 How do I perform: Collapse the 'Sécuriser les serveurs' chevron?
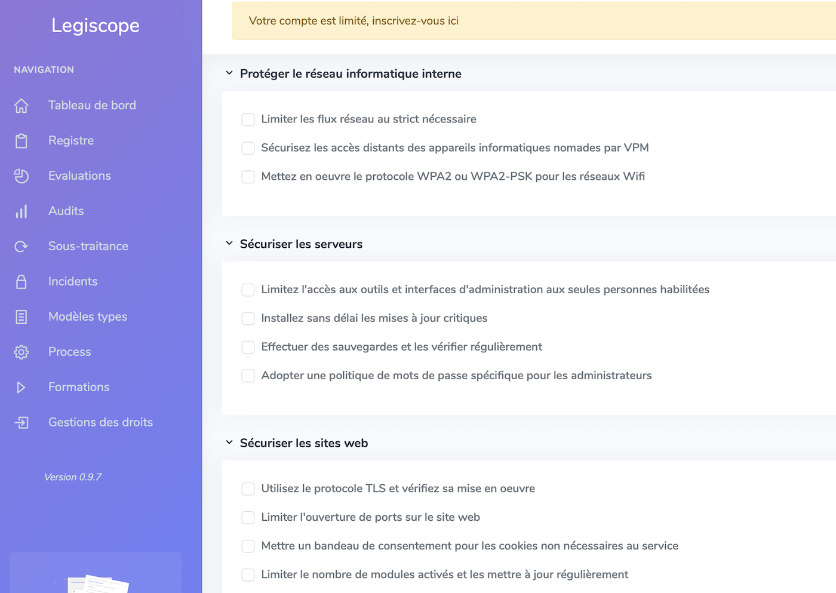tap(229, 243)
